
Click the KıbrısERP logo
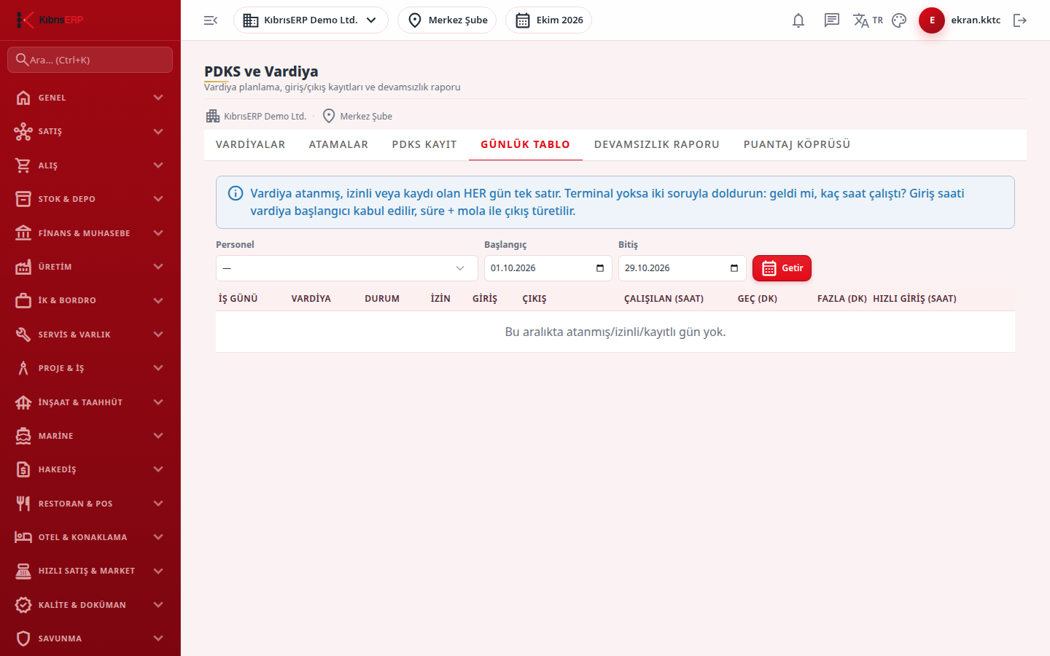pos(50,20)
